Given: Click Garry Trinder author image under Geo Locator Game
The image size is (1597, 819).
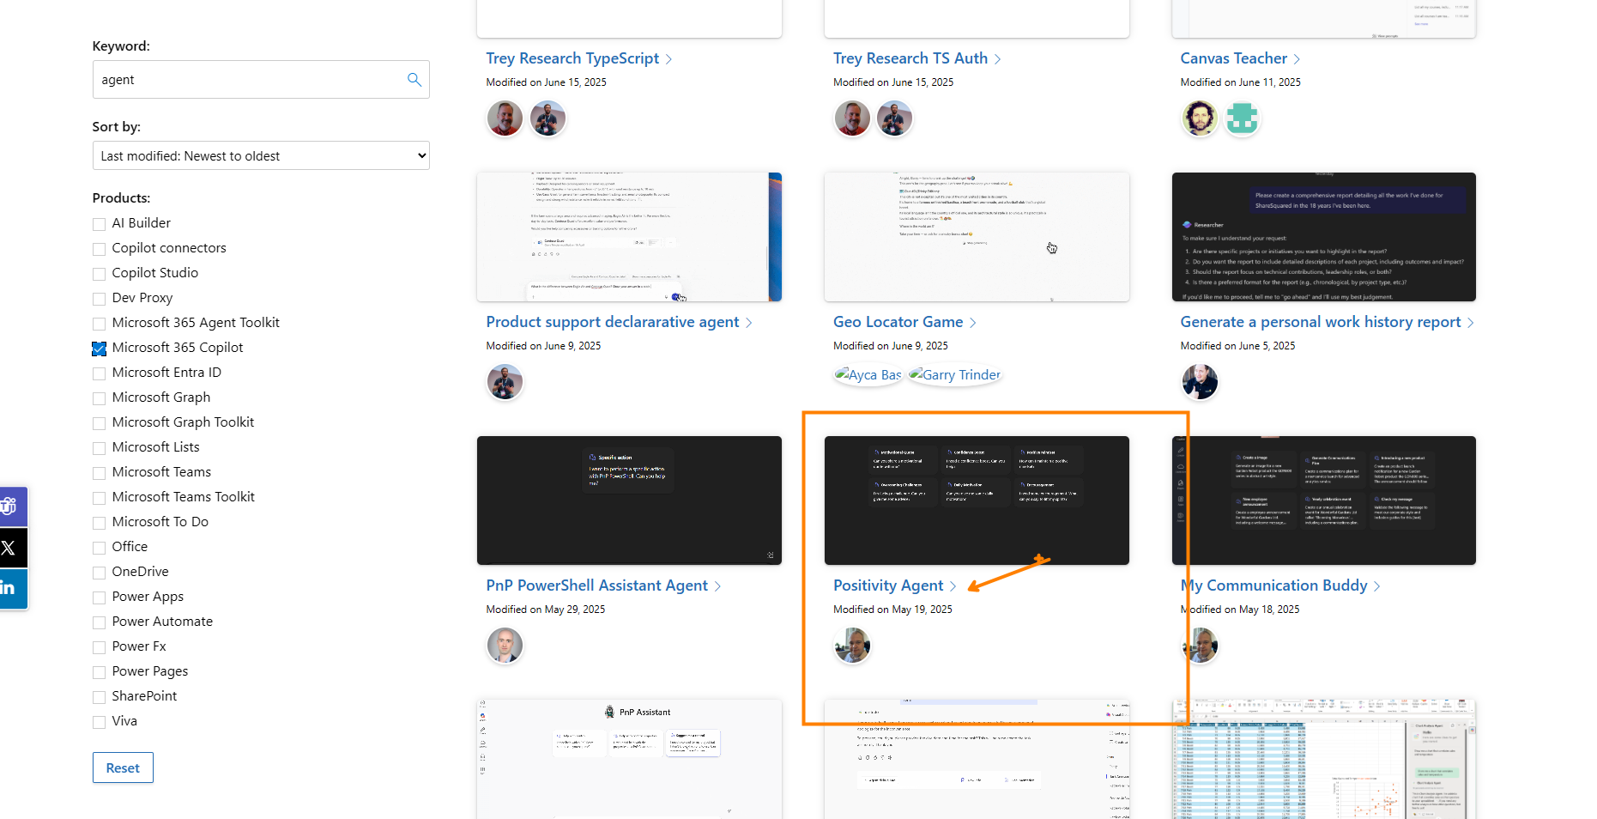Looking at the screenshot, I should 955,375.
